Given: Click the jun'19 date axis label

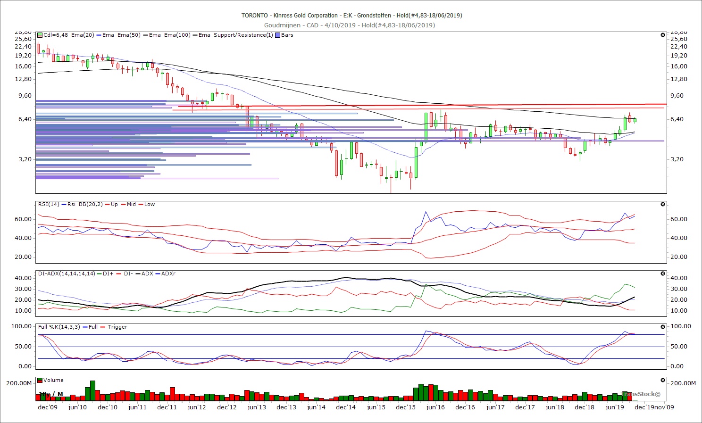Looking at the screenshot, I should pyautogui.click(x=615, y=407).
